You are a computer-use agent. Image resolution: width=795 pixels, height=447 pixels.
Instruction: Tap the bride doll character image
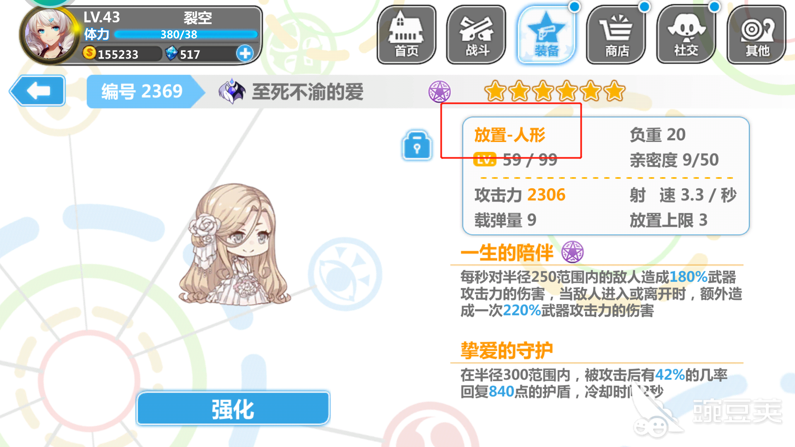234,245
